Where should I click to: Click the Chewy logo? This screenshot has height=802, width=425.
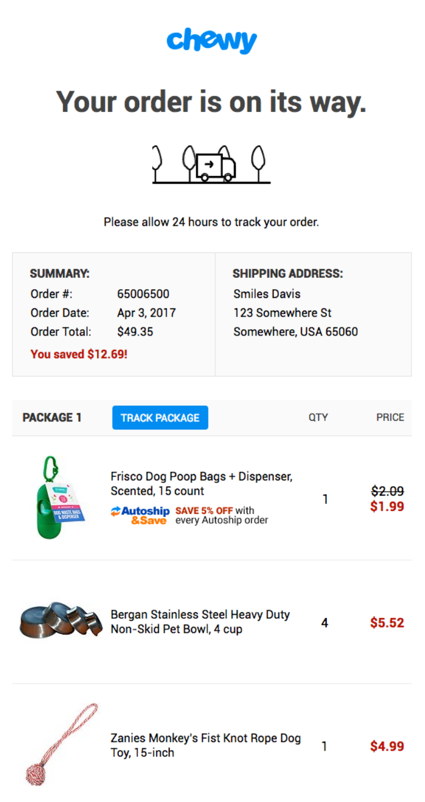tap(212, 40)
